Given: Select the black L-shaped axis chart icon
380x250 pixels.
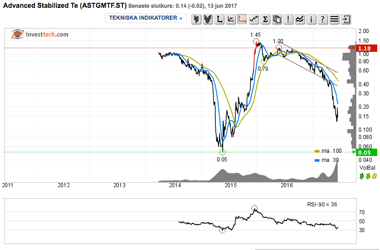Looking at the screenshot, I should click(219, 19).
